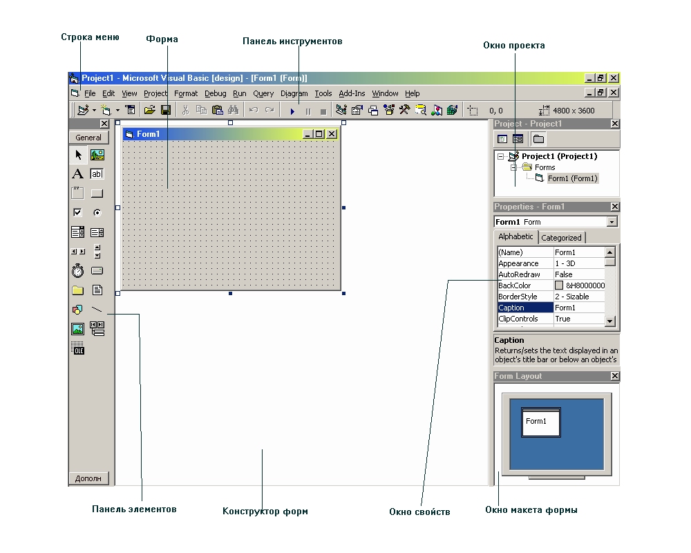Image resolution: width=691 pixels, height=553 pixels.
Task: Select the PictureBox control tool
Action: (97, 155)
